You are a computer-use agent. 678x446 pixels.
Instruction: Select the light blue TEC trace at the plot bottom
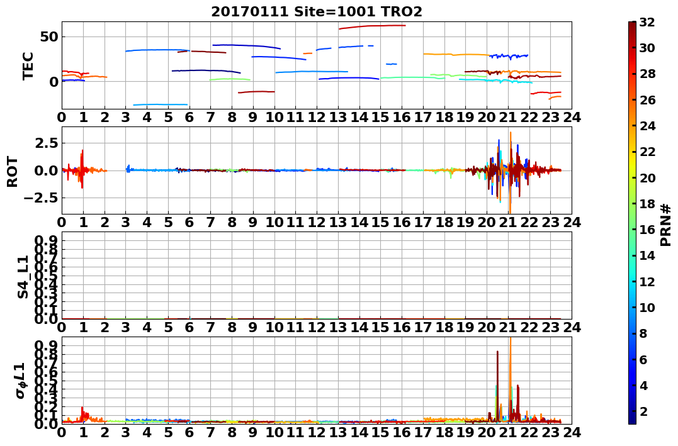point(160,104)
